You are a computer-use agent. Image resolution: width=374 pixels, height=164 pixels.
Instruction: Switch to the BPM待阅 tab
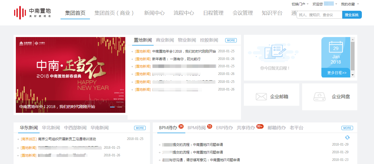point(196,128)
